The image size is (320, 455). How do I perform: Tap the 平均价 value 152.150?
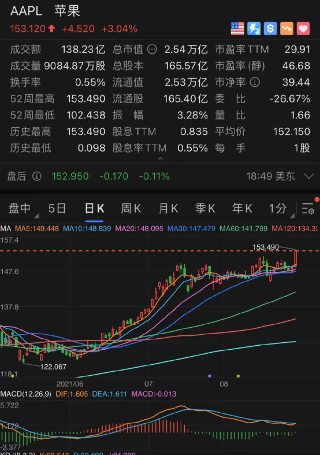292,131
